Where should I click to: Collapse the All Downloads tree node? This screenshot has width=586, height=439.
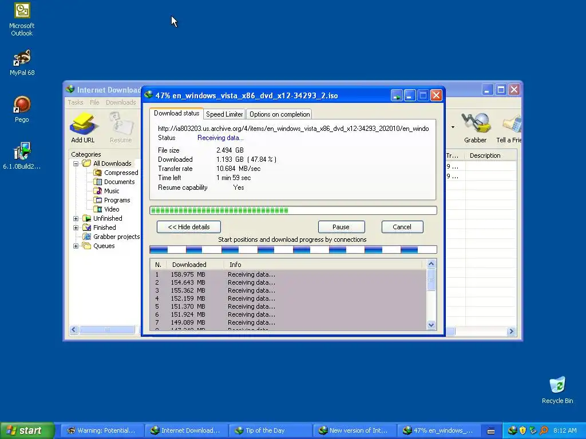coord(76,163)
